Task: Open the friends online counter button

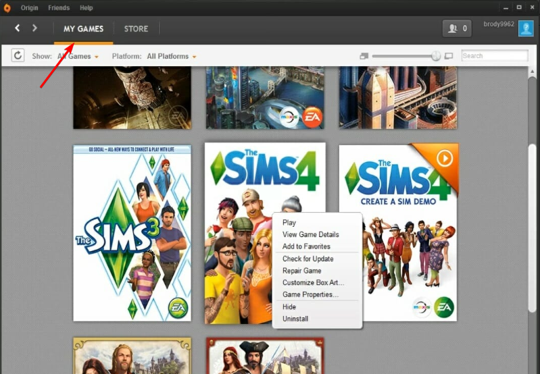Action: click(x=457, y=28)
